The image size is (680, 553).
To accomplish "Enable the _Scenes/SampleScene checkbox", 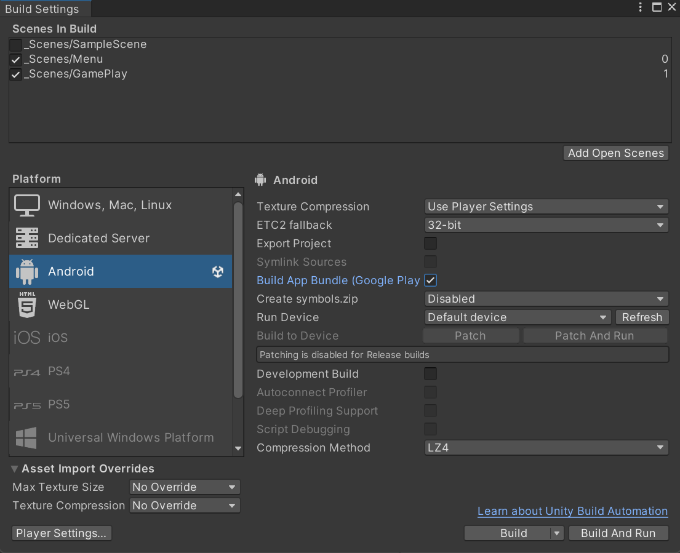I will [16, 45].
